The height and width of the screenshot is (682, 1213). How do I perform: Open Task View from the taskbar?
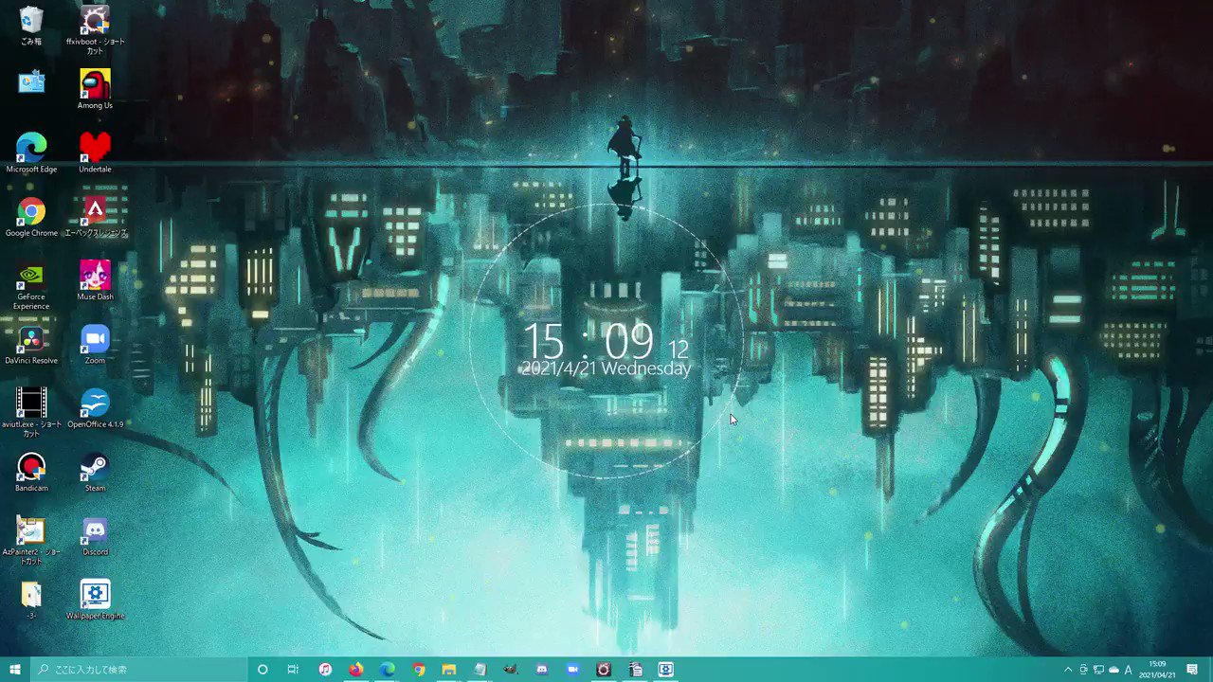(x=293, y=670)
